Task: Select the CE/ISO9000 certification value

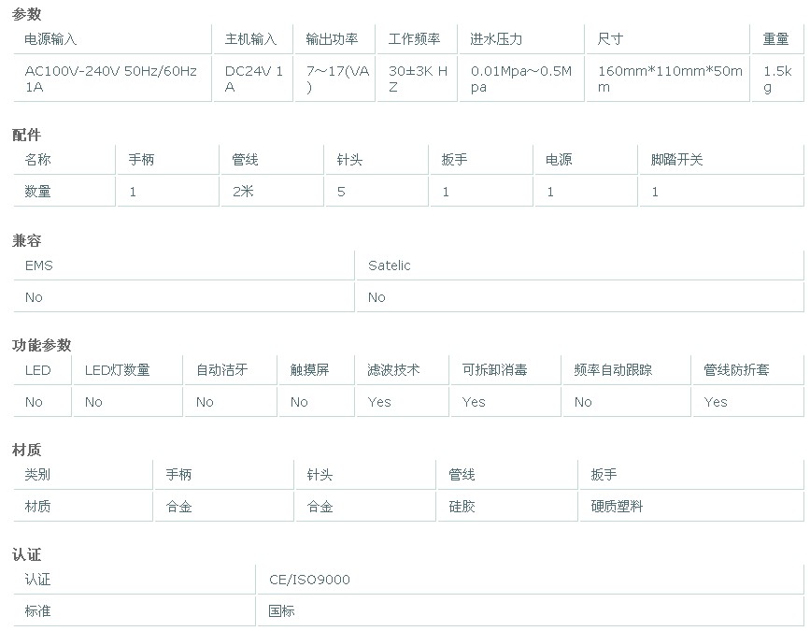Action: coord(308,580)
